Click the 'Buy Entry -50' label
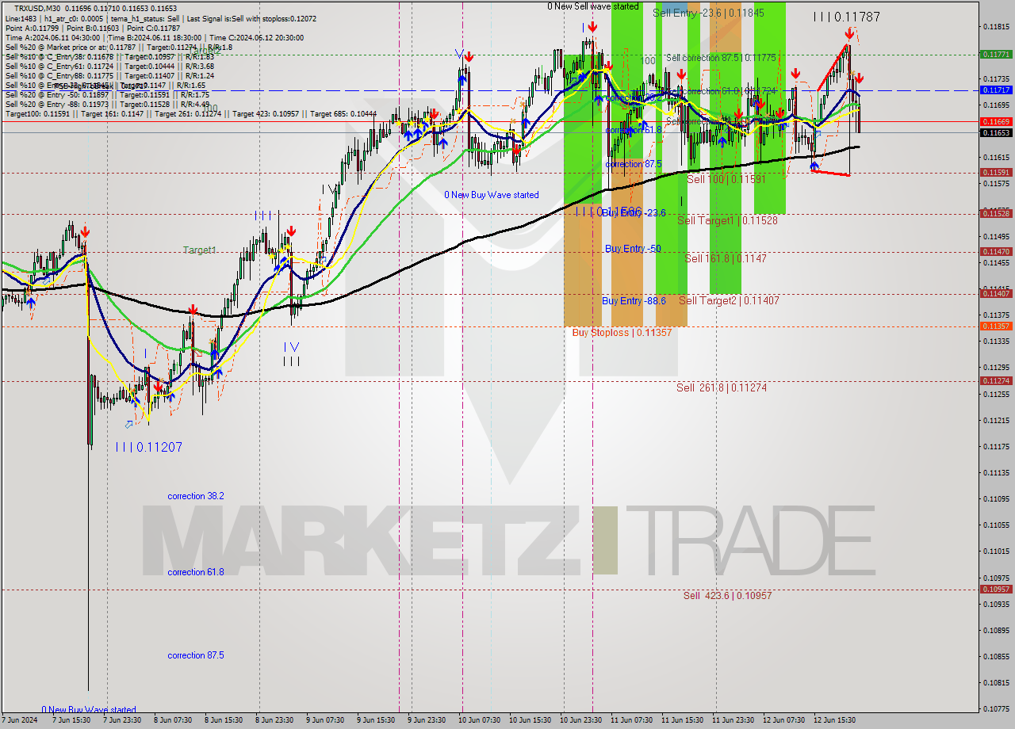Viewport: 1015px width, 729px height. click(x=633, y=249)
